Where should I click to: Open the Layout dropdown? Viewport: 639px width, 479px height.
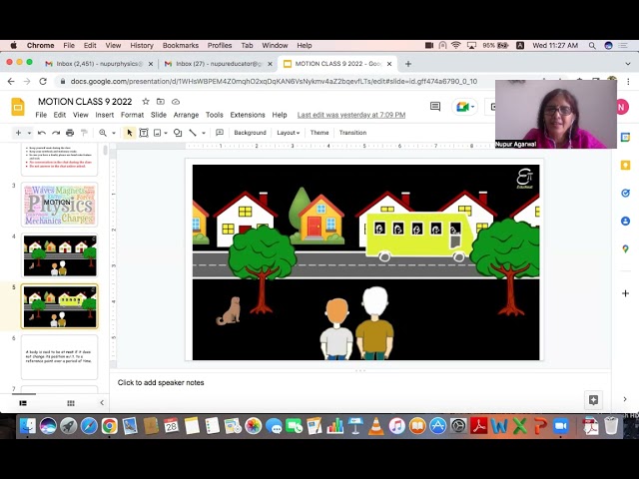pyautogui.click(x=289, y=133)
